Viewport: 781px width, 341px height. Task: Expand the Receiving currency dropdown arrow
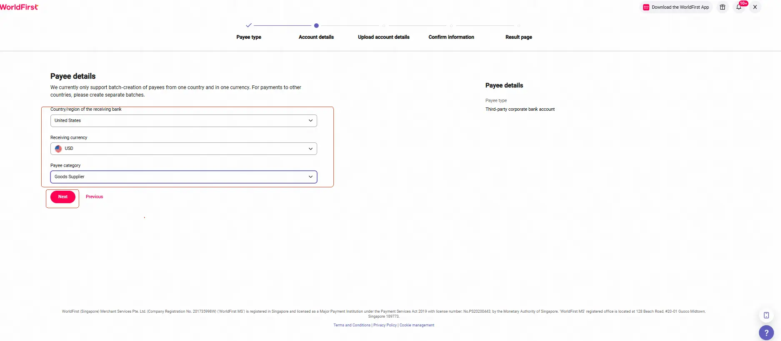pyautogui.click(x=310, y=149)
